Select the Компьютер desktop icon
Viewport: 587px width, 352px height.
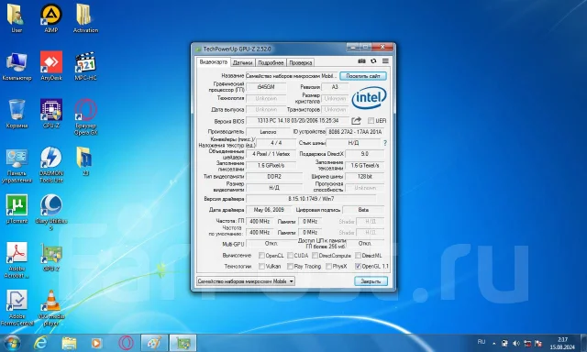(17, 66)
